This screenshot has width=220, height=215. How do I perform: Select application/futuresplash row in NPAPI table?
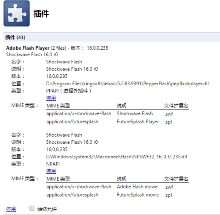117,195
